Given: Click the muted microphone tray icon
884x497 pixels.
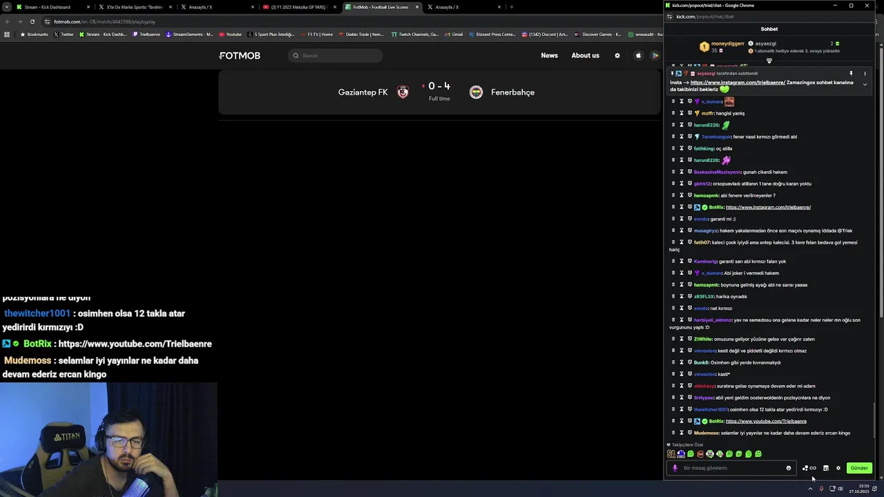Looking at the screenshot, I should tap(821, 489).
